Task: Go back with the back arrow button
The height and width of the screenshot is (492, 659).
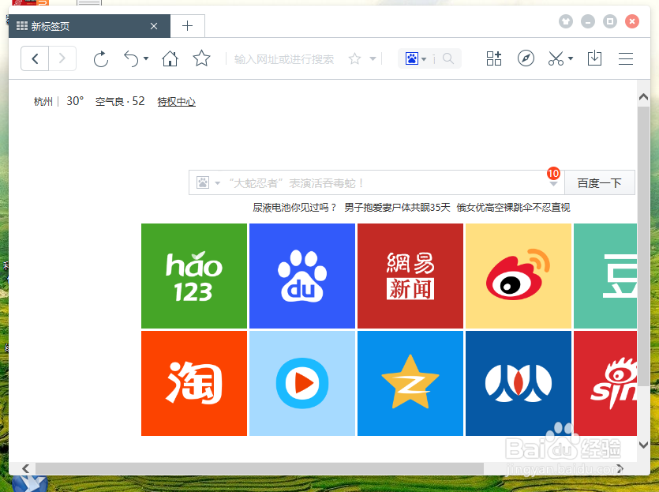Action: pos(35,58)
